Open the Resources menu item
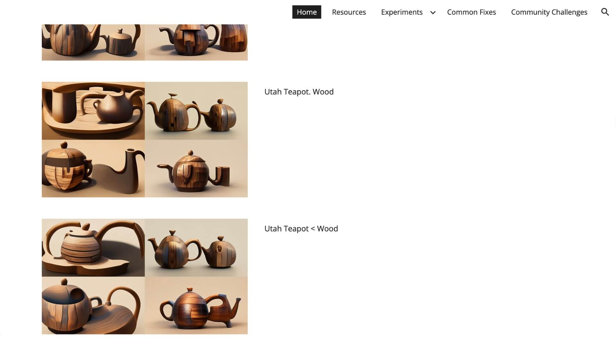 click(x=349, y=12)
